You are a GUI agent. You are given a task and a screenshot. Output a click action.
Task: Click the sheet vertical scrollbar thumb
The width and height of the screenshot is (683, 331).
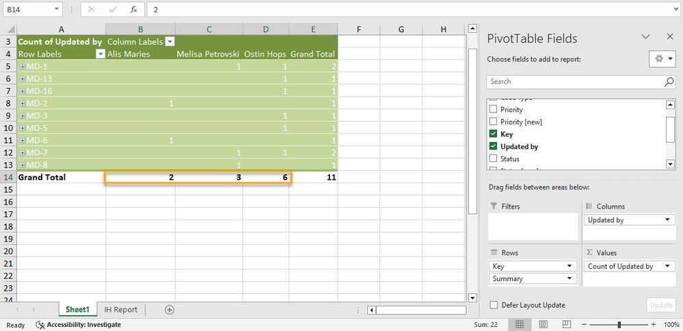[x=472, y=131]
